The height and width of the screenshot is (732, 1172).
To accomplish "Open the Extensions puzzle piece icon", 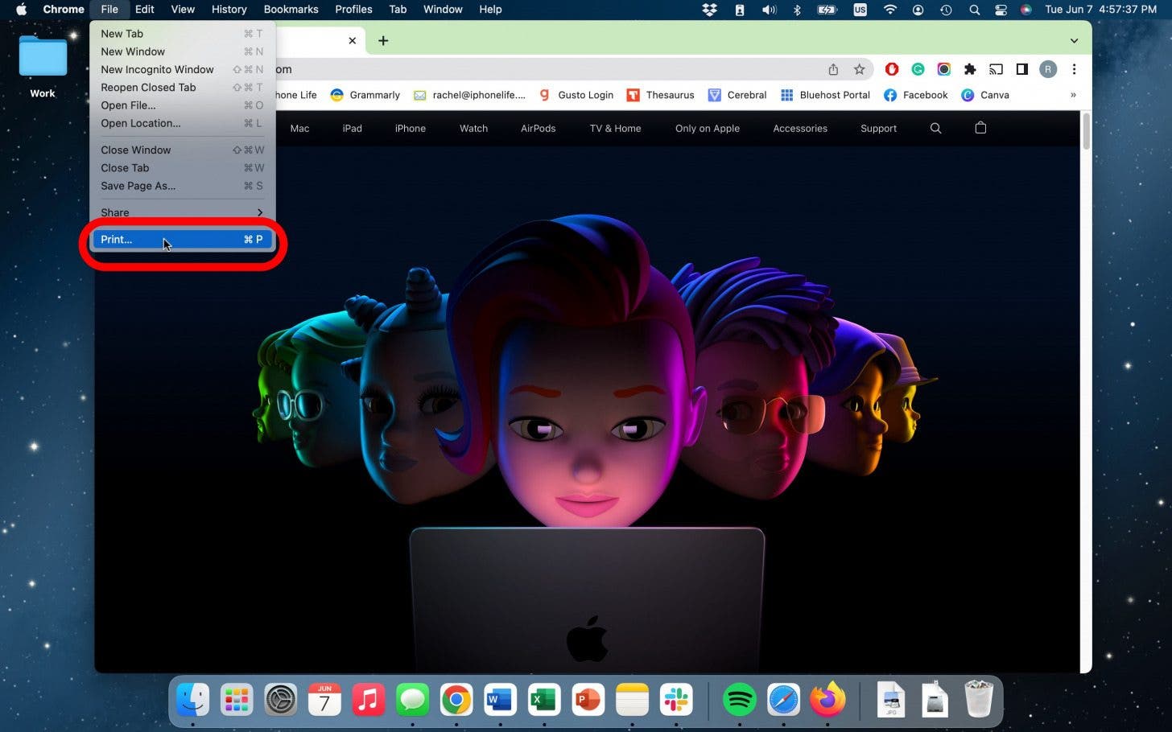I will 970,69.
